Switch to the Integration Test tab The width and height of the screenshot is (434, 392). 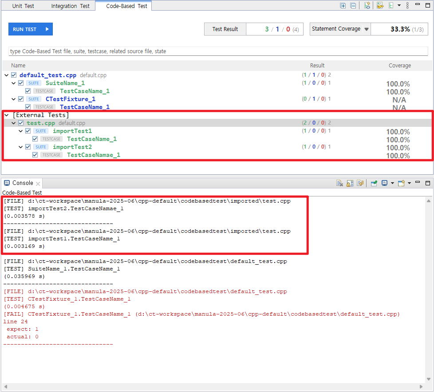[x=70, y=6]
